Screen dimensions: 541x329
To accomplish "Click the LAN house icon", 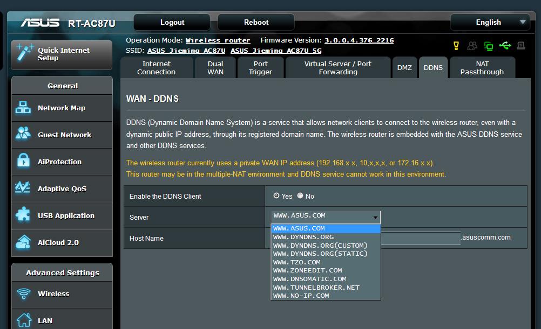I will [x=24, y=320].
